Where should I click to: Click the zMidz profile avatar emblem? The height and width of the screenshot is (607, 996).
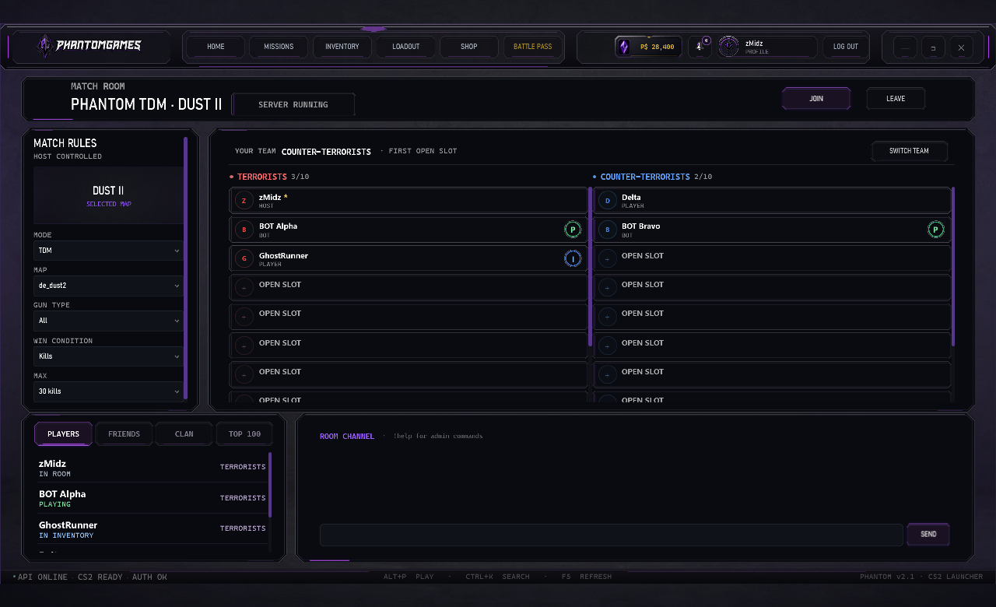(x=728, y=47)
